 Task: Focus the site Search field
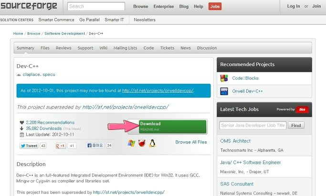point(96,7)
